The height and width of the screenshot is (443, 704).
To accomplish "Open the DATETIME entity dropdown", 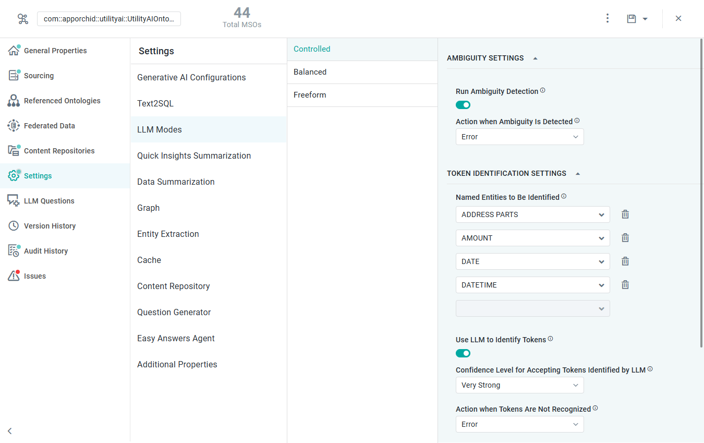I will coord(532,285).
